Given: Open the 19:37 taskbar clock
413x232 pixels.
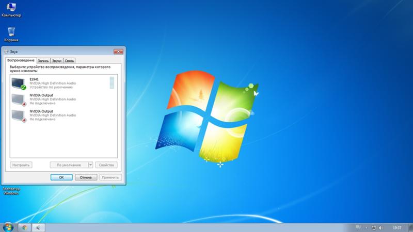Looking at the screenshot, I should [397, 228].
